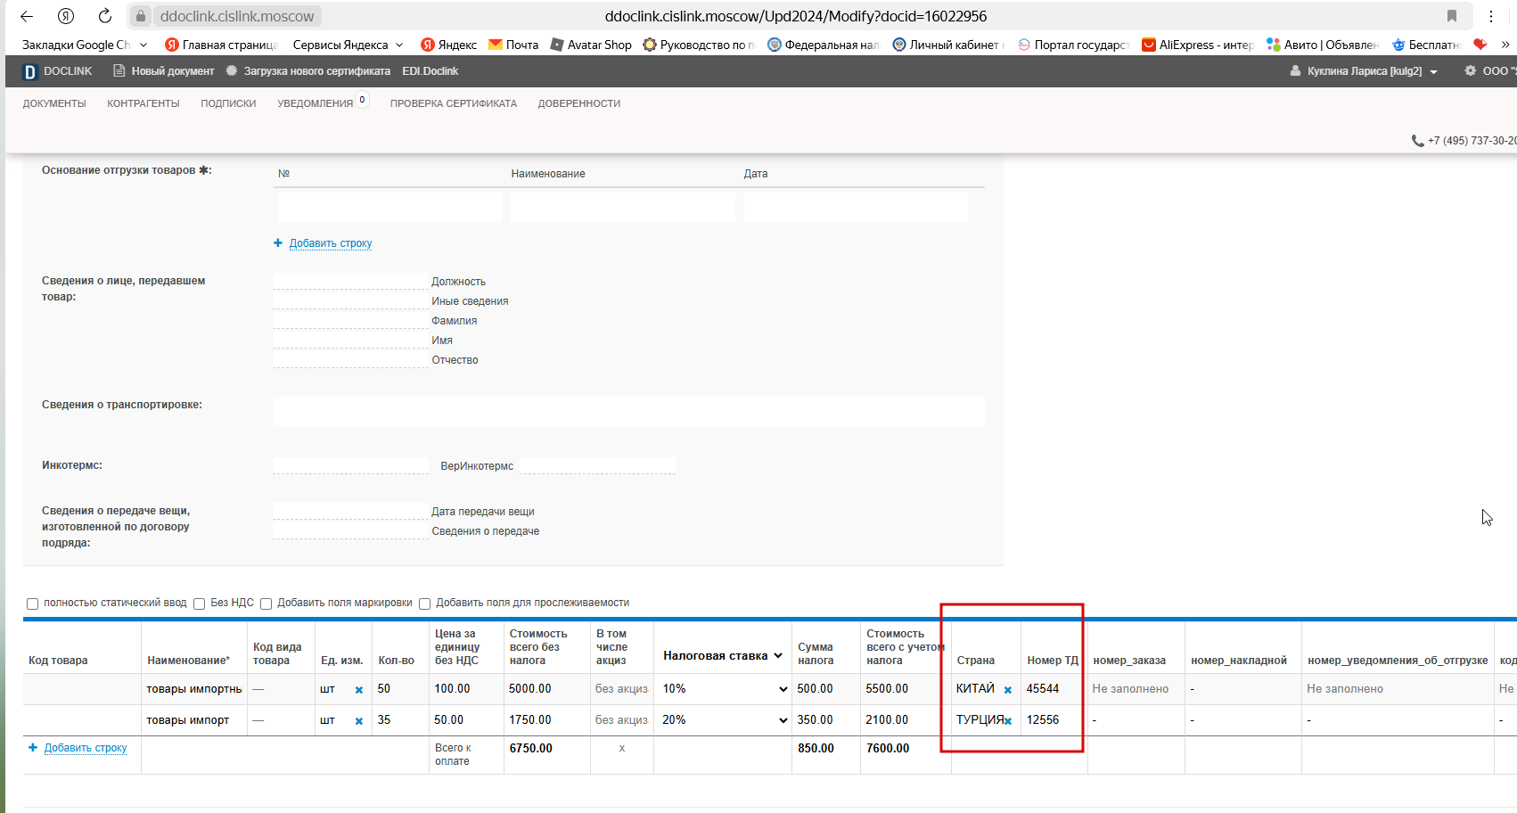Click Загрузка нового сертификата
The height and width of the screenshot is (813, 1517).
click(x=308, y=71)
